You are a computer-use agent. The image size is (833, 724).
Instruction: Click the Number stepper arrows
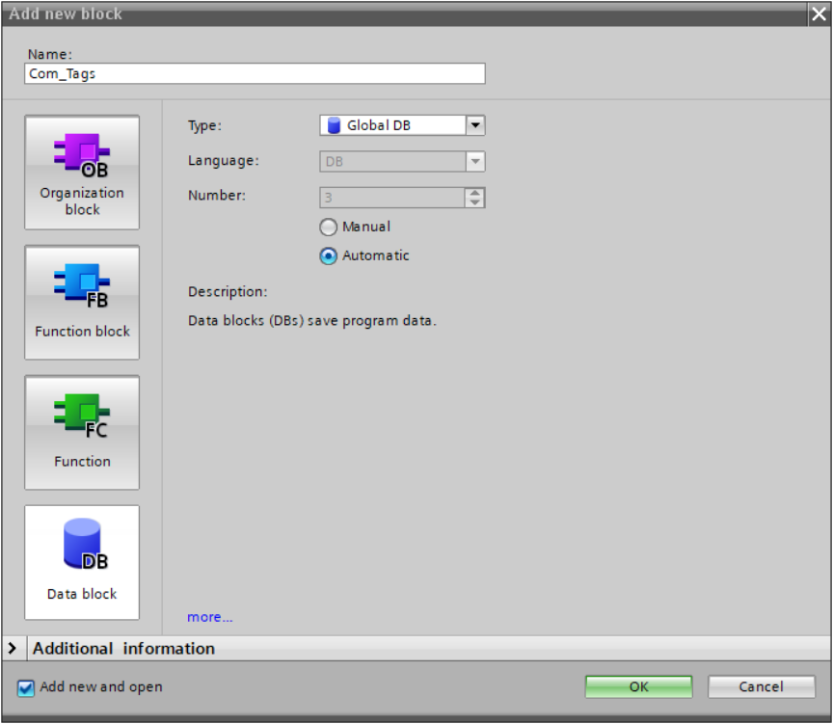coord(474,198)
